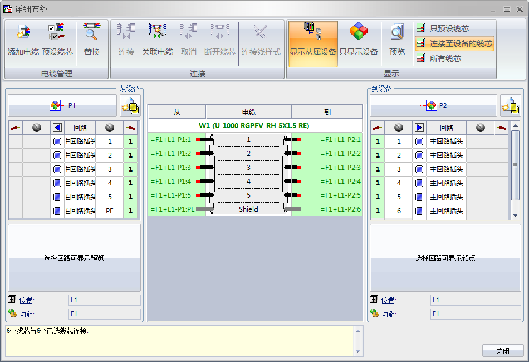Screen dimensions: 529x362
Task: Select the 只预设缆芯 display option
Action: point(449,28)
